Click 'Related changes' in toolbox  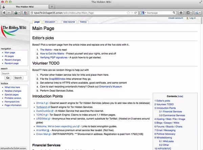[x=13, y=91]
